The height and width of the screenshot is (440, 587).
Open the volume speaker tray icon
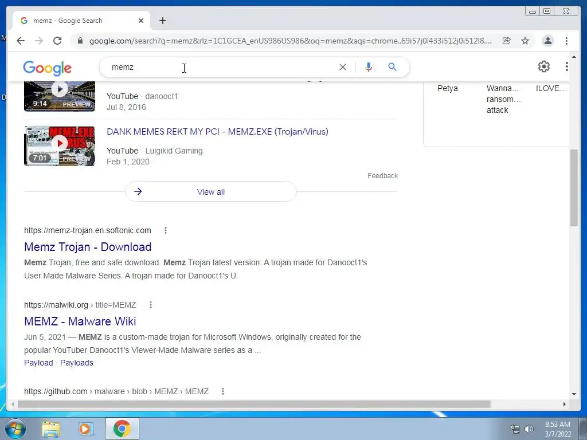(529, 429)
